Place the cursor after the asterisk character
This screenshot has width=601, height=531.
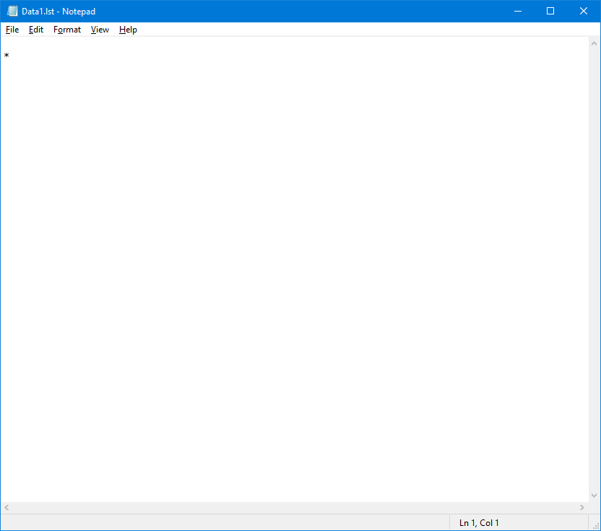pos(10,56)
